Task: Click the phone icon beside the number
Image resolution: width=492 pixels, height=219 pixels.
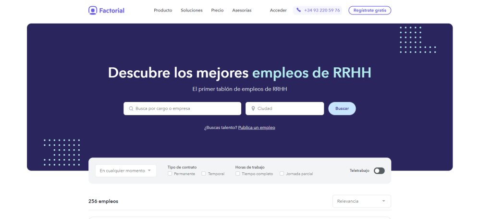Action: (x=299, y=10)
